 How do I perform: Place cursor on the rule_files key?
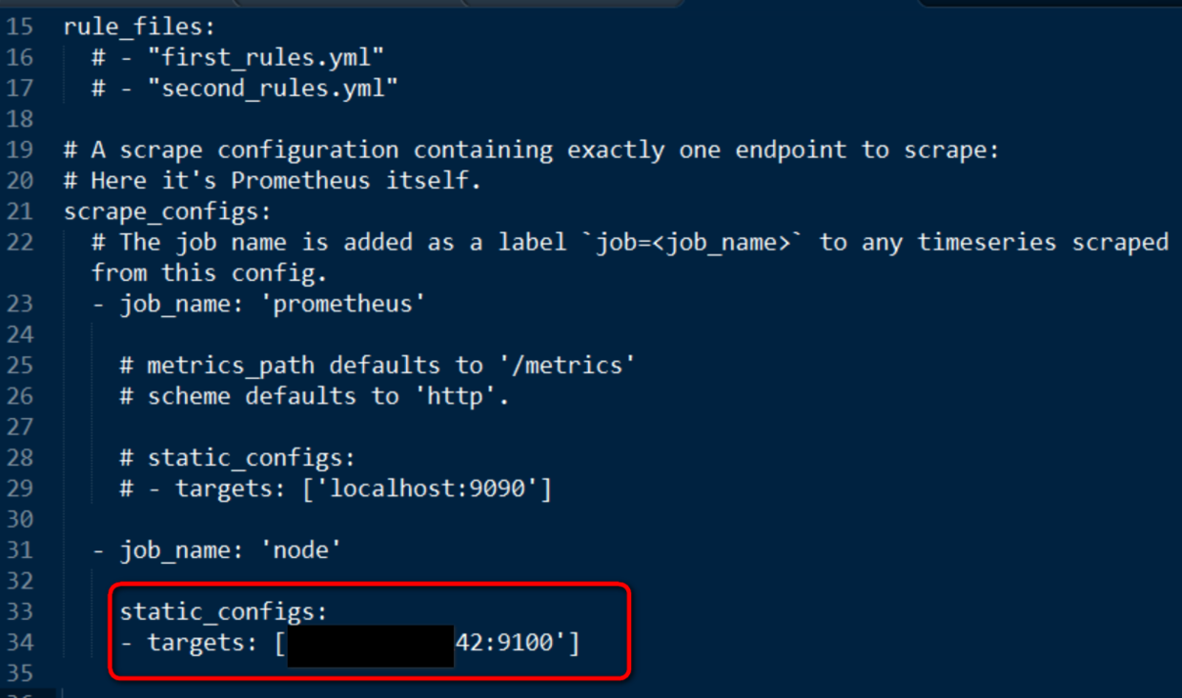pyautogui.click(x=139, y=27)
